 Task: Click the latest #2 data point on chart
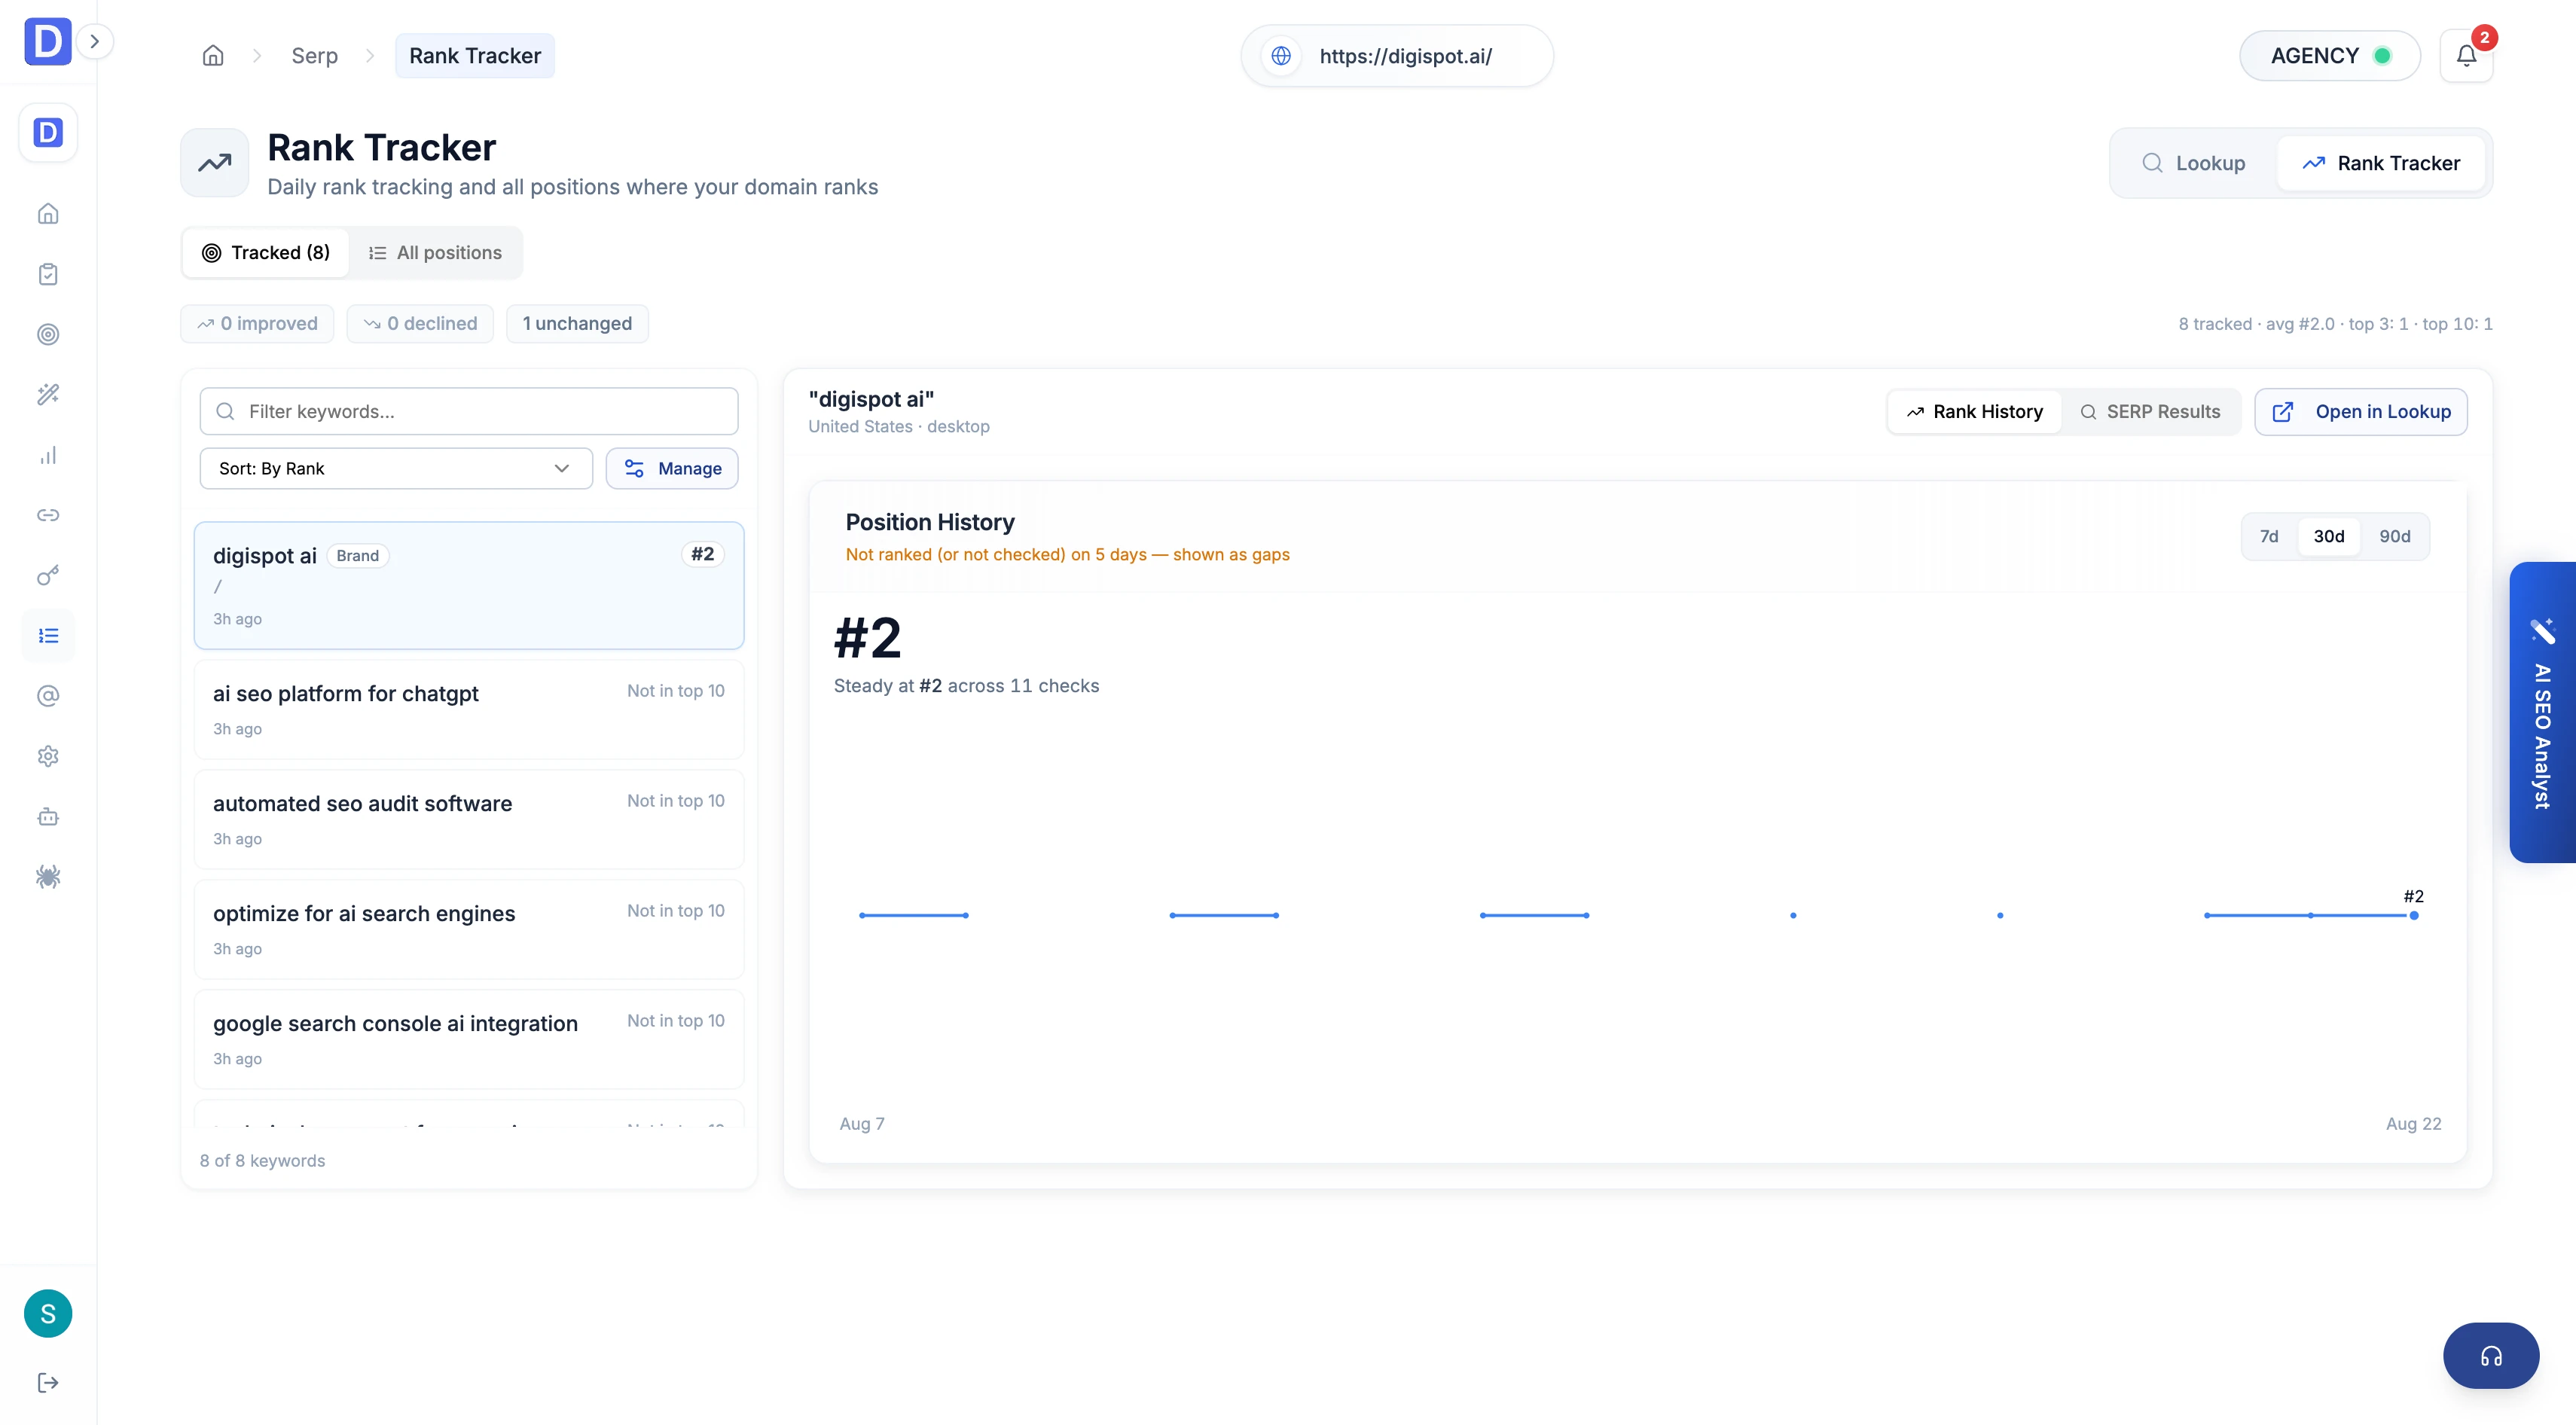tap(2414, 915)
